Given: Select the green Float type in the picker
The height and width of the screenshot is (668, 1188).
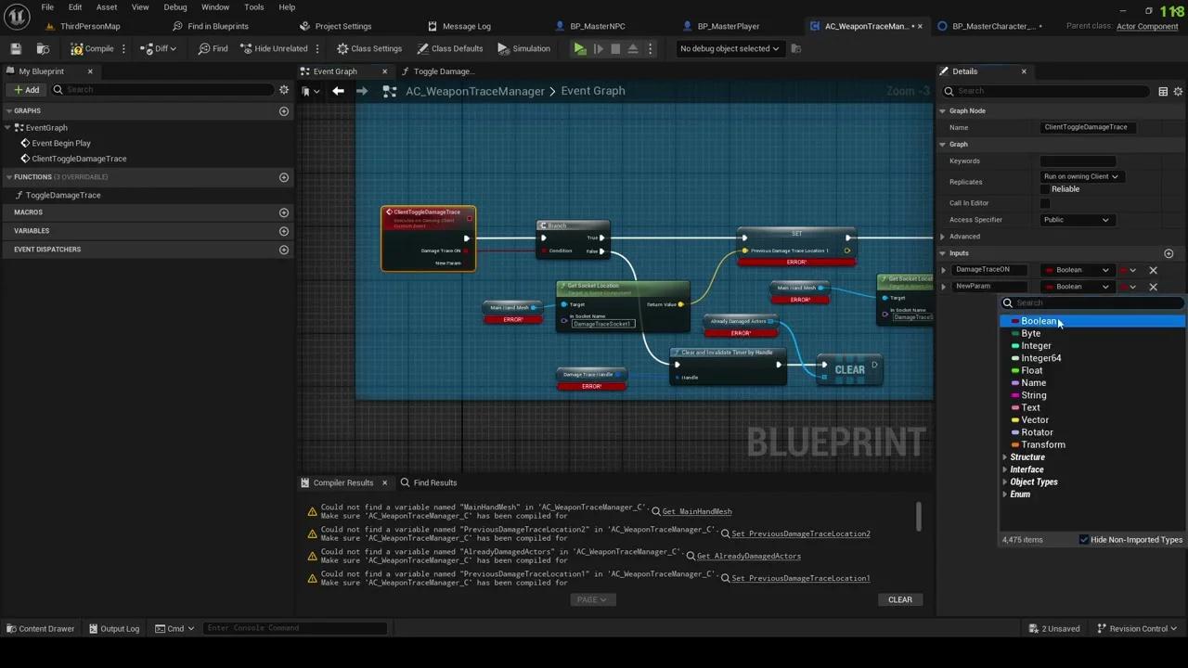Looking at the screenshot, I should pos(1031,370).
